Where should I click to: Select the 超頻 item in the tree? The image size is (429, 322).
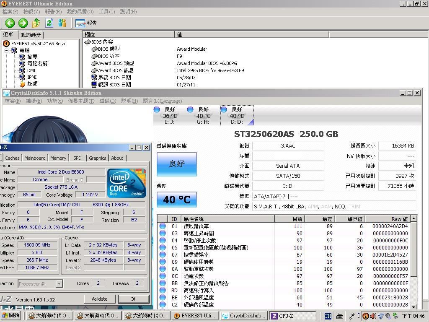[32, 84]
